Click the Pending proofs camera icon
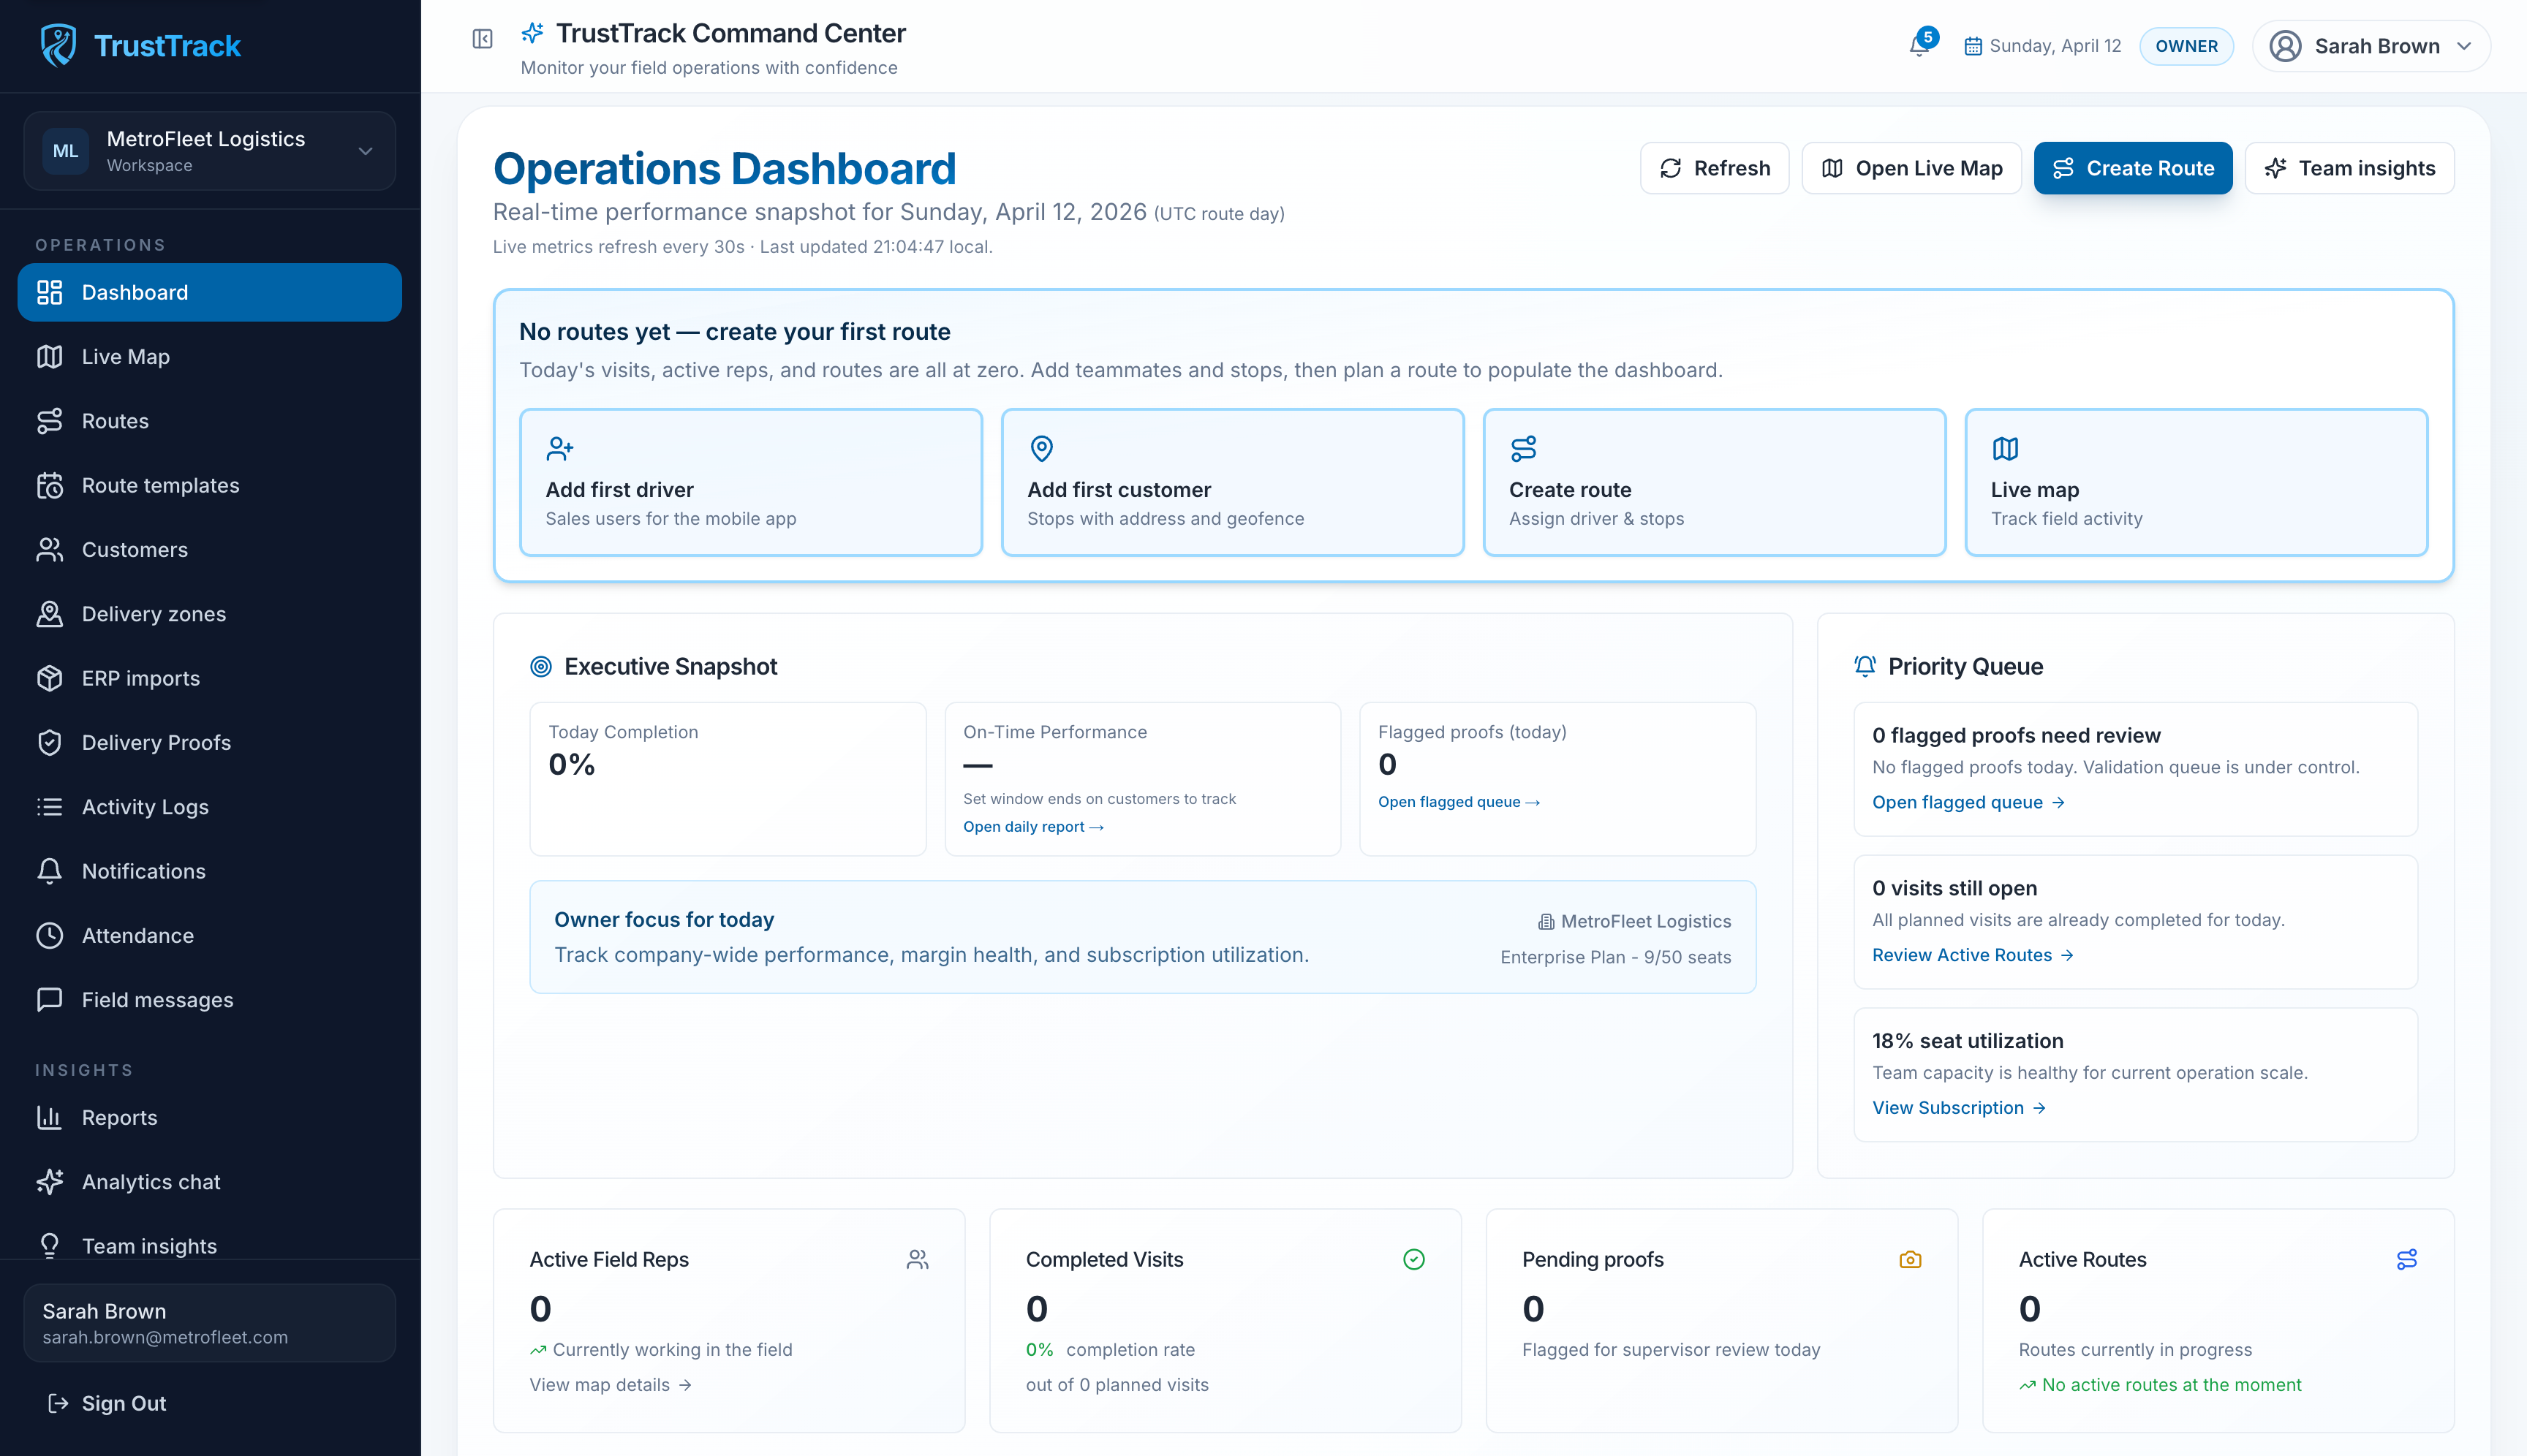The image size is (2527, 1456). pos(1910,1260)
